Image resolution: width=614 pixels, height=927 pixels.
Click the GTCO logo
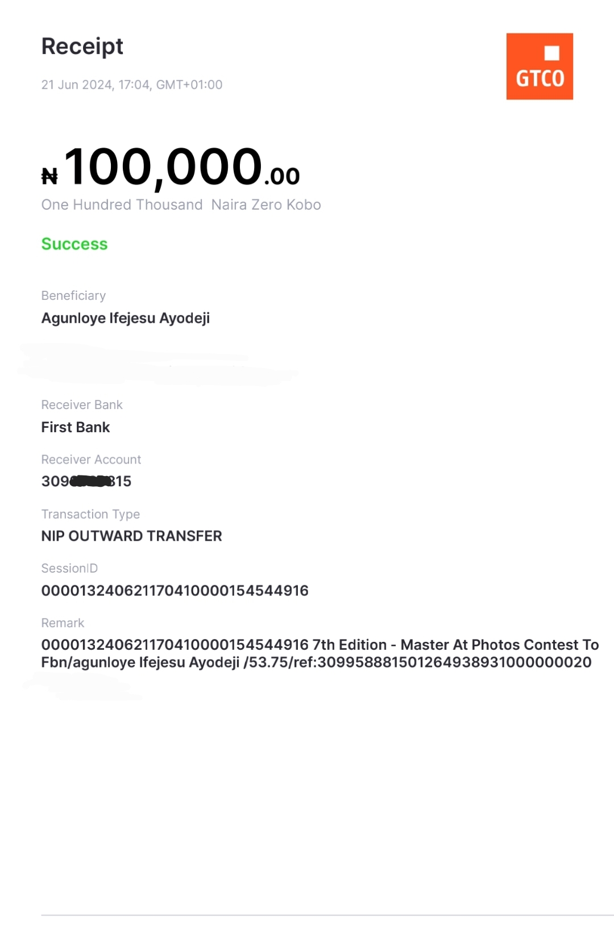pyautogui.click(x=540, y=66)
